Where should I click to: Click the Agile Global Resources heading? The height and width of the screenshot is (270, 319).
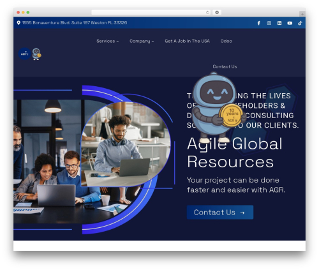pyautogui.click(x=235, y=153)
